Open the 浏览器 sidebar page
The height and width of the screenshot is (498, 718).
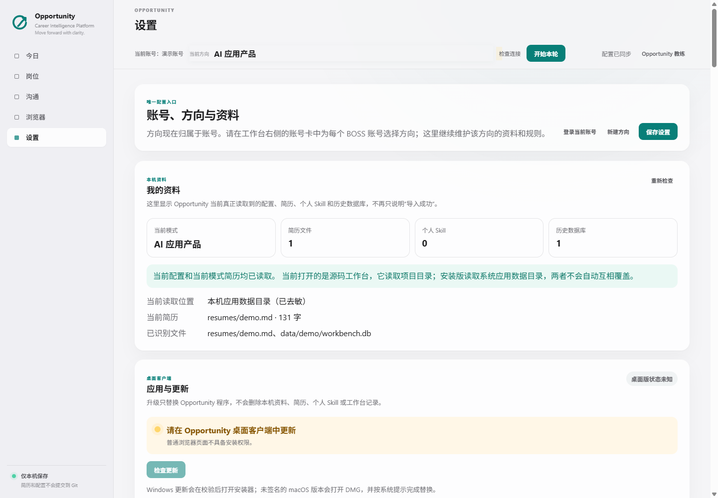[56, 117]
